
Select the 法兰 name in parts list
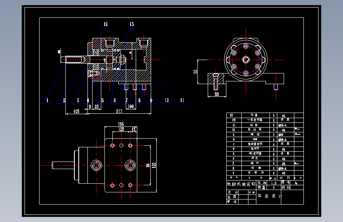(255, 158)
